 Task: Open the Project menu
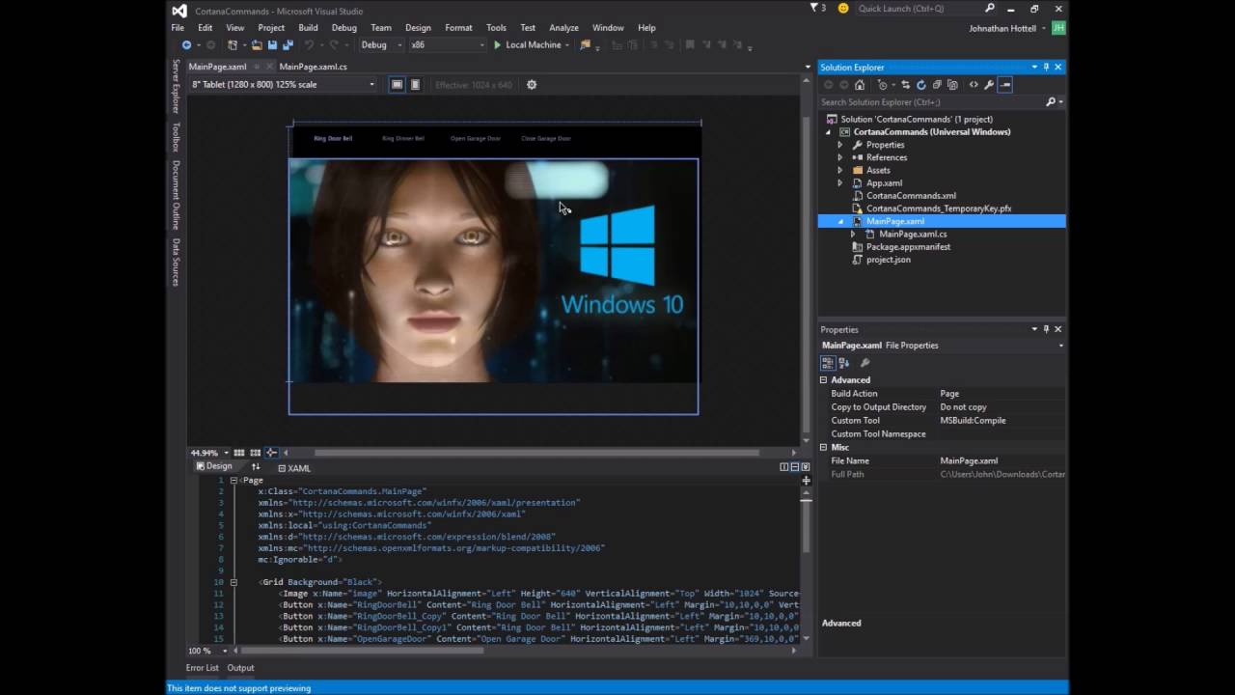click(x=271, y=28)
